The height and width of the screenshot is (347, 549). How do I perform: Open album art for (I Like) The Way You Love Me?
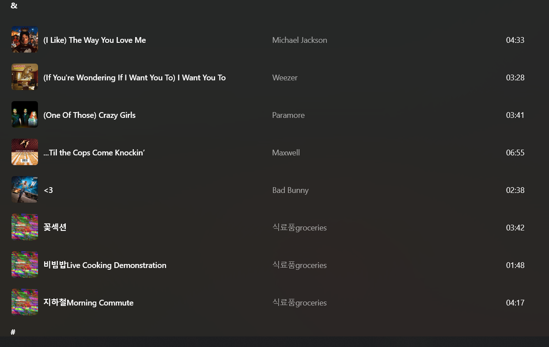[25, 40]
